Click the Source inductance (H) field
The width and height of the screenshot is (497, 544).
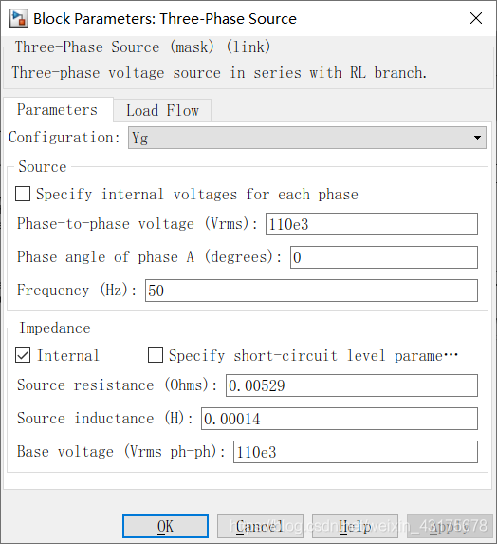tap(340, 419)
